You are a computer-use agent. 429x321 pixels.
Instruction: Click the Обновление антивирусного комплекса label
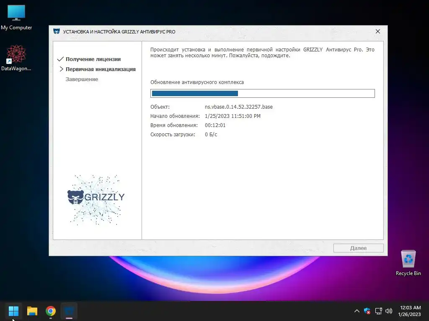[x=197, y=82]
